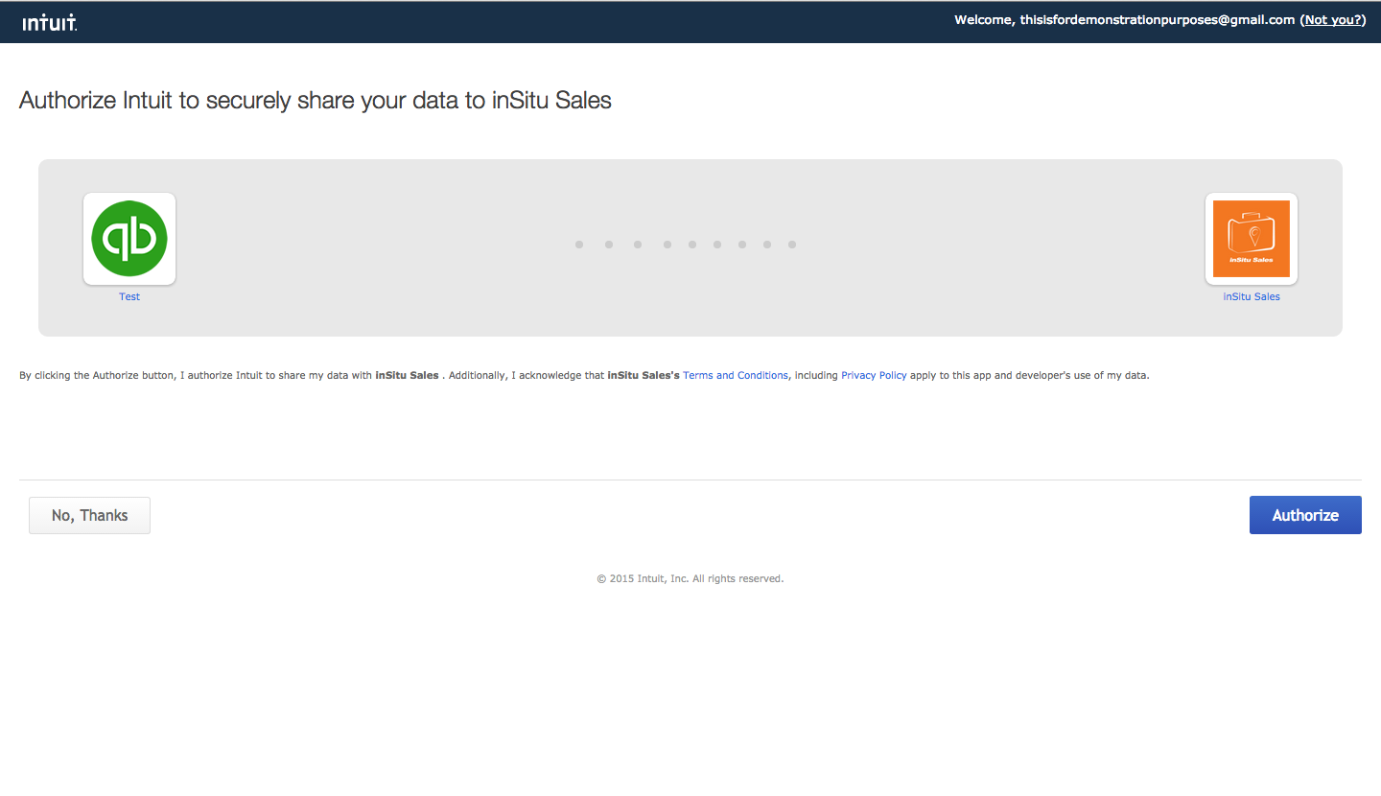This screenshot has height=796, width=1381.
Task: Click the "Authorize Intuit to securely share" heading
Action: pos(315,101)
